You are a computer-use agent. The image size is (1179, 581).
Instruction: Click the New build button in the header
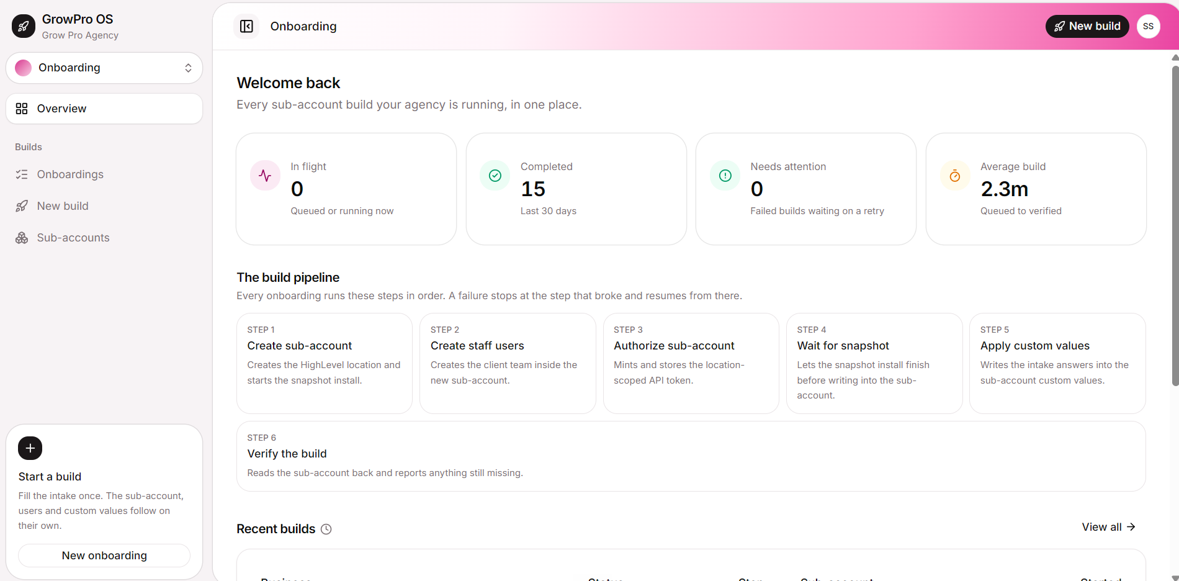(1087, 26)
